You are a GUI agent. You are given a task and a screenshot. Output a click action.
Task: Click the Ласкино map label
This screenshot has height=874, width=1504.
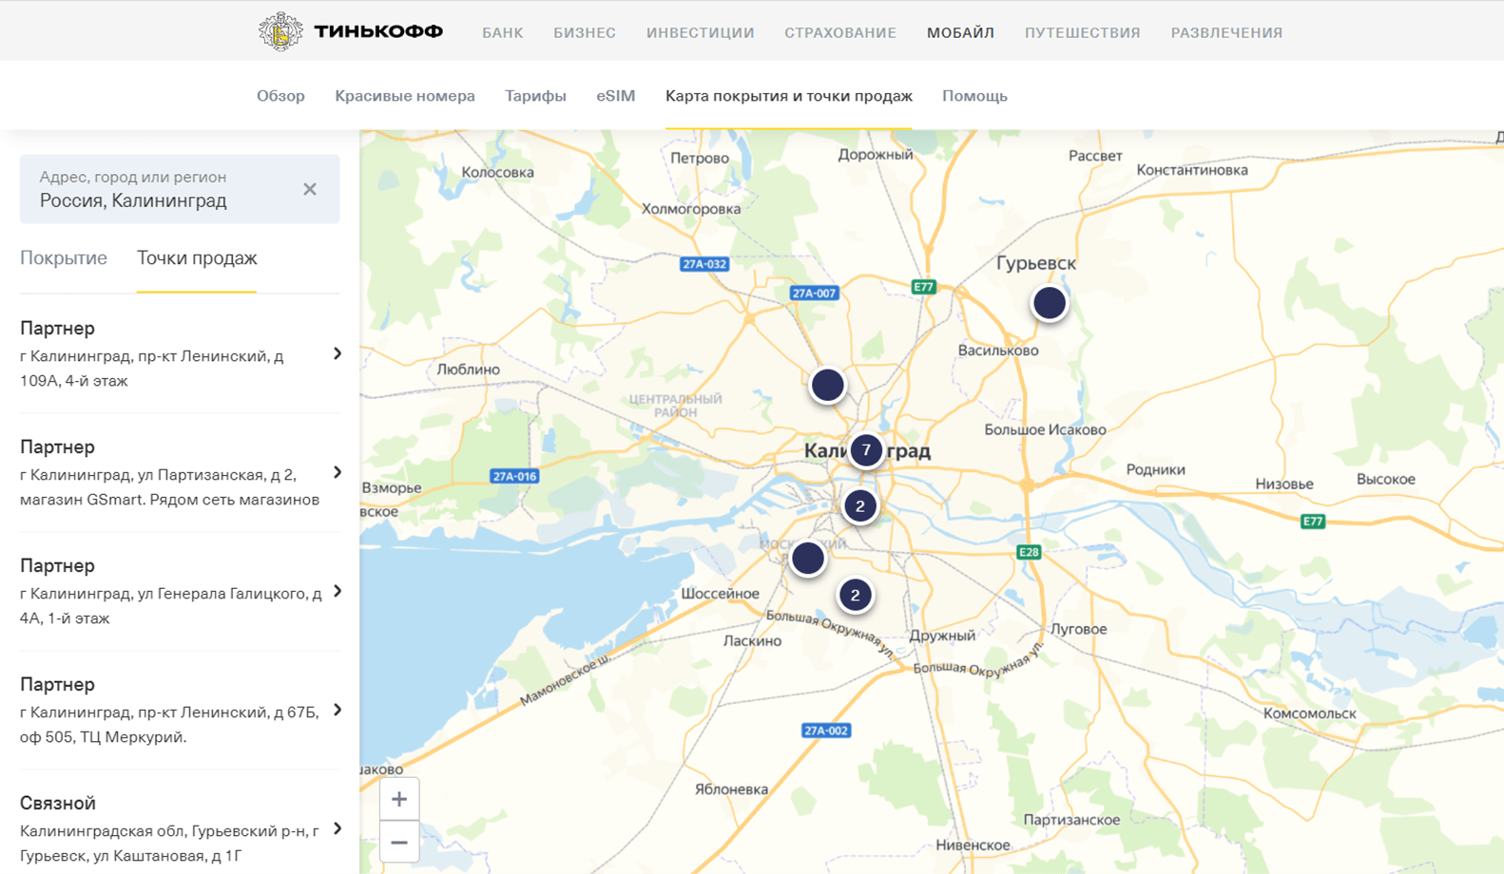click(x=752, y=641)
